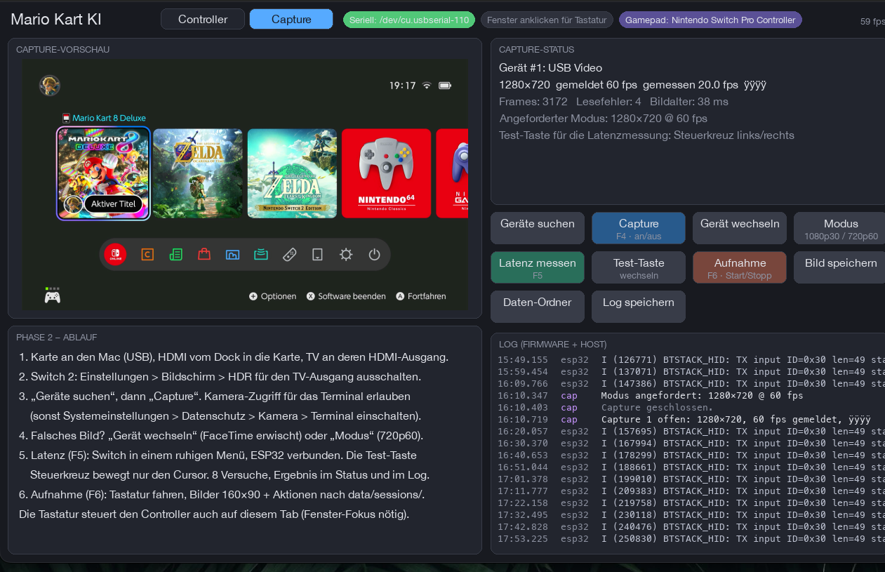The image size is (885, 572).
Task: Click the user avatar in the capture preview
Action: pos(49,86)
